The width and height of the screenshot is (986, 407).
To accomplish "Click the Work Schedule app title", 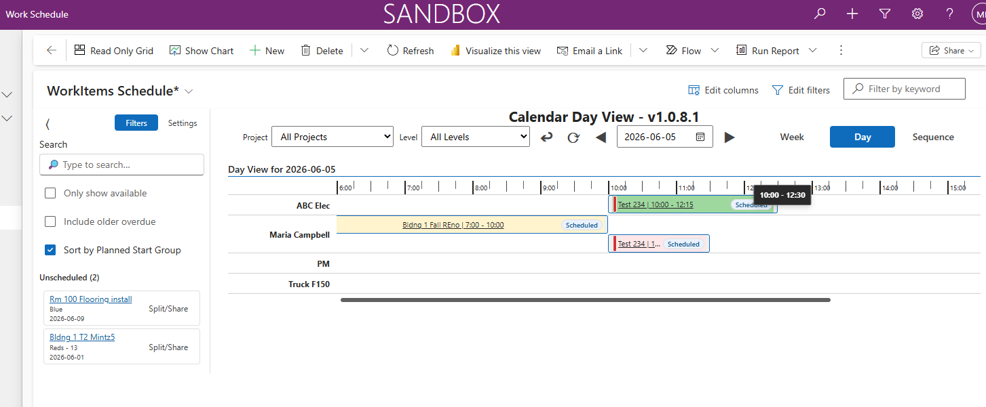I will 37,14.
